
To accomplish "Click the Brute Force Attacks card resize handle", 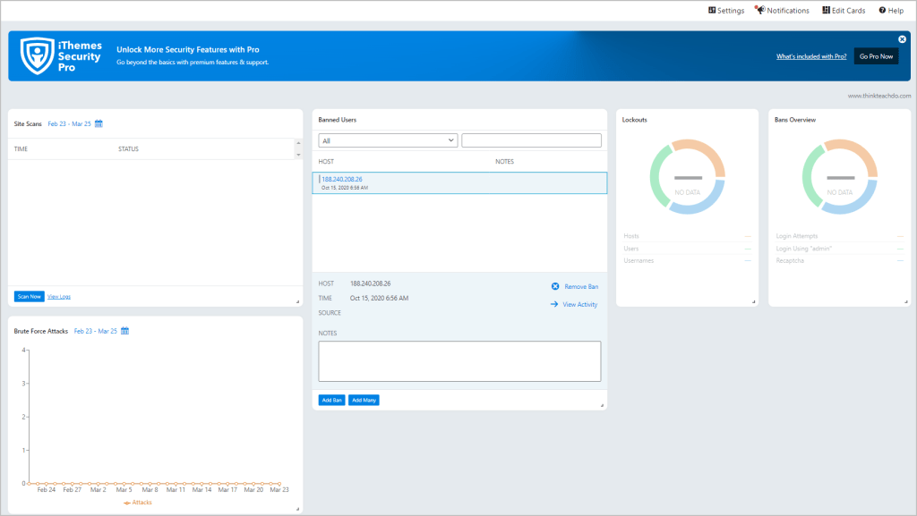I will [x=297, y=509].
